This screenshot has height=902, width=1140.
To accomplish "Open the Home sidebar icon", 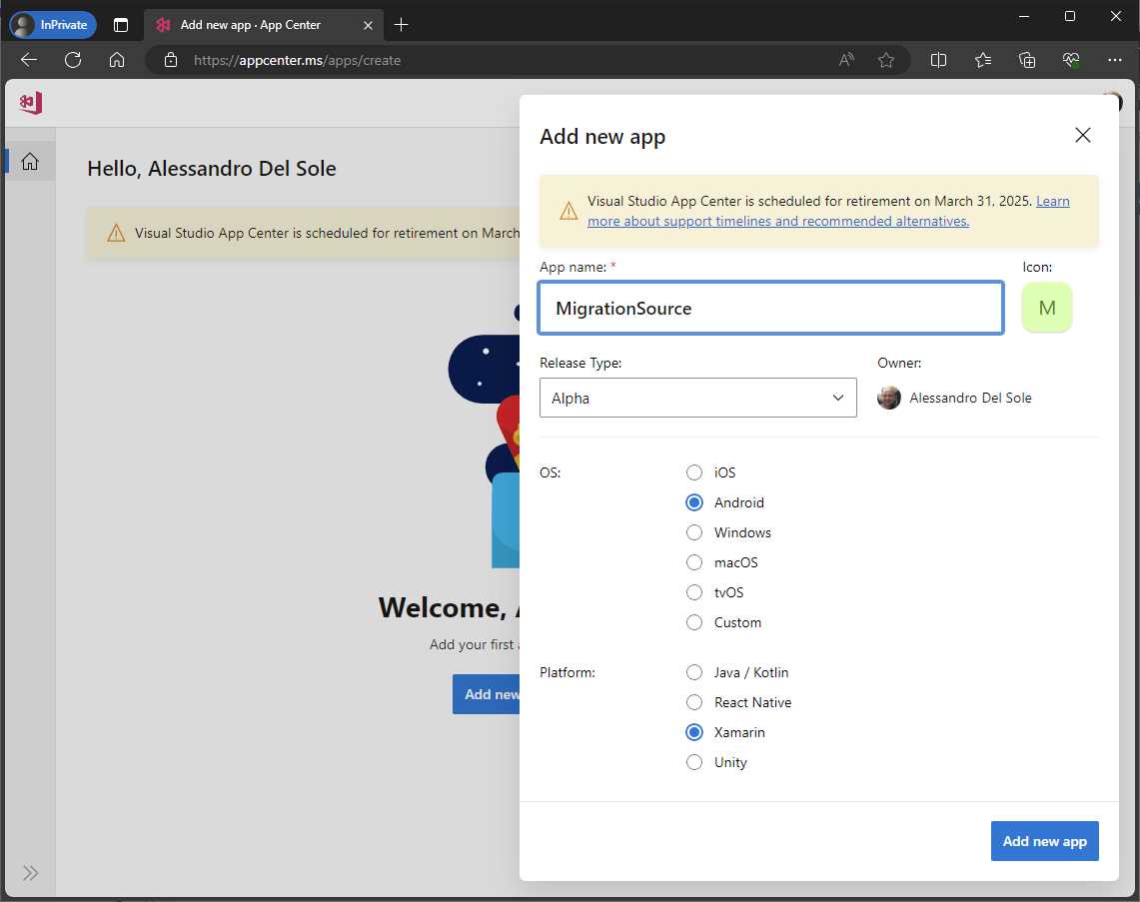I will point(30,162).
